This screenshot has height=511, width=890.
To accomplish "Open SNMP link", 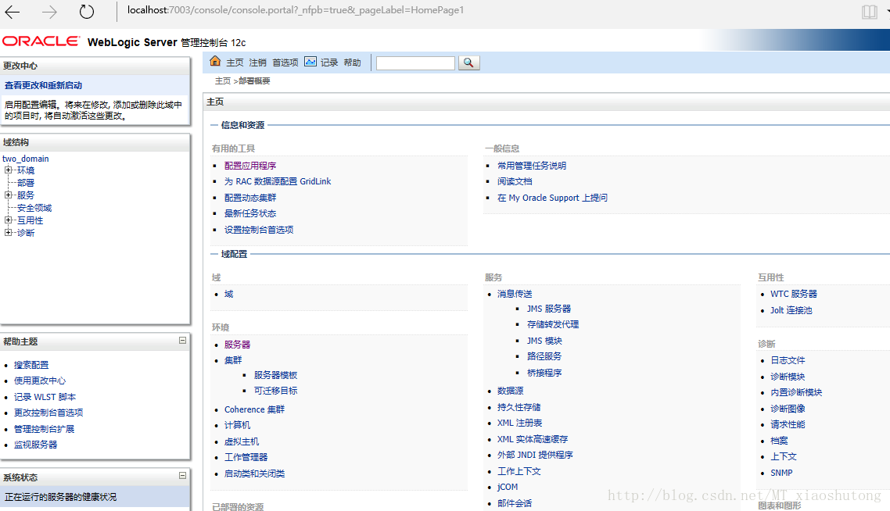I will [x=781, y=473].
